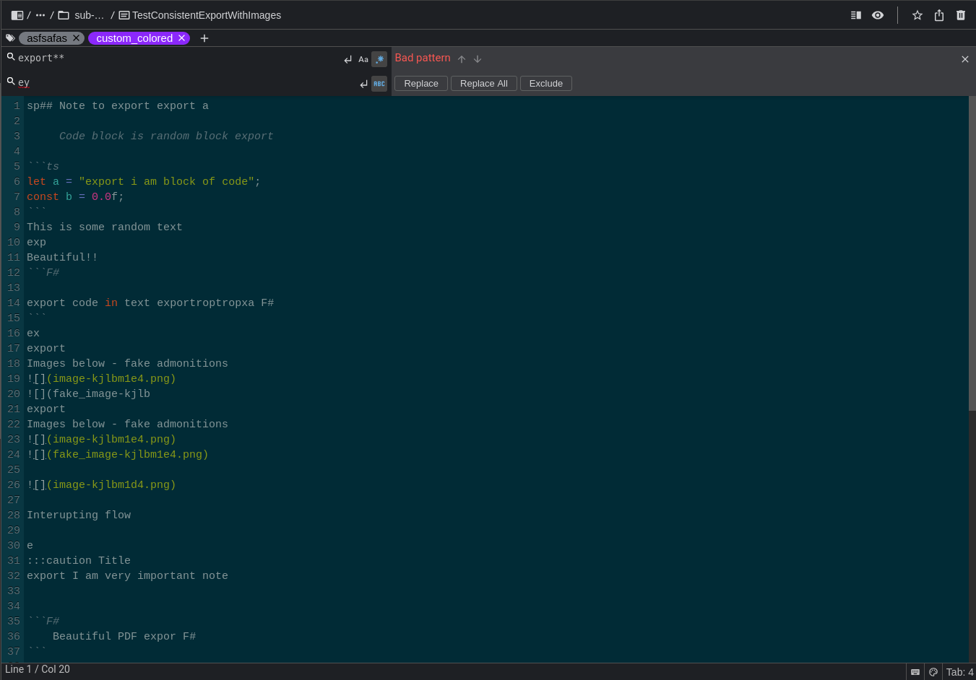Go to next match arrow
The height and width of the screenshot is (680, 976).
point(478,59)
